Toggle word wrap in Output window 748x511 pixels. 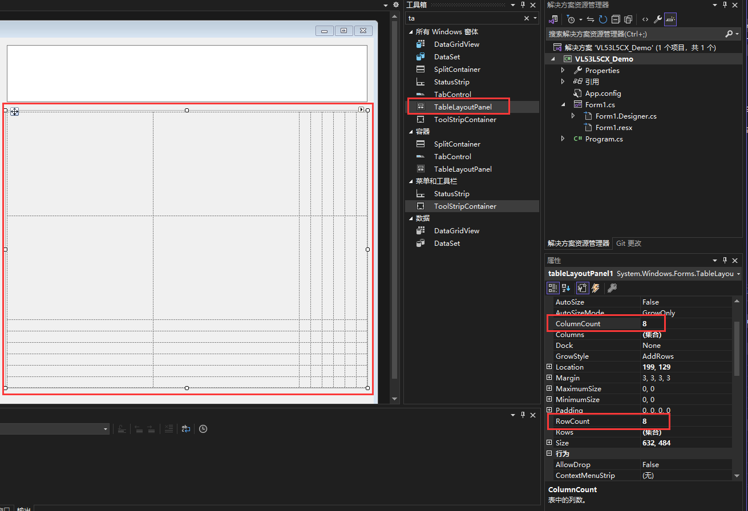186,429
